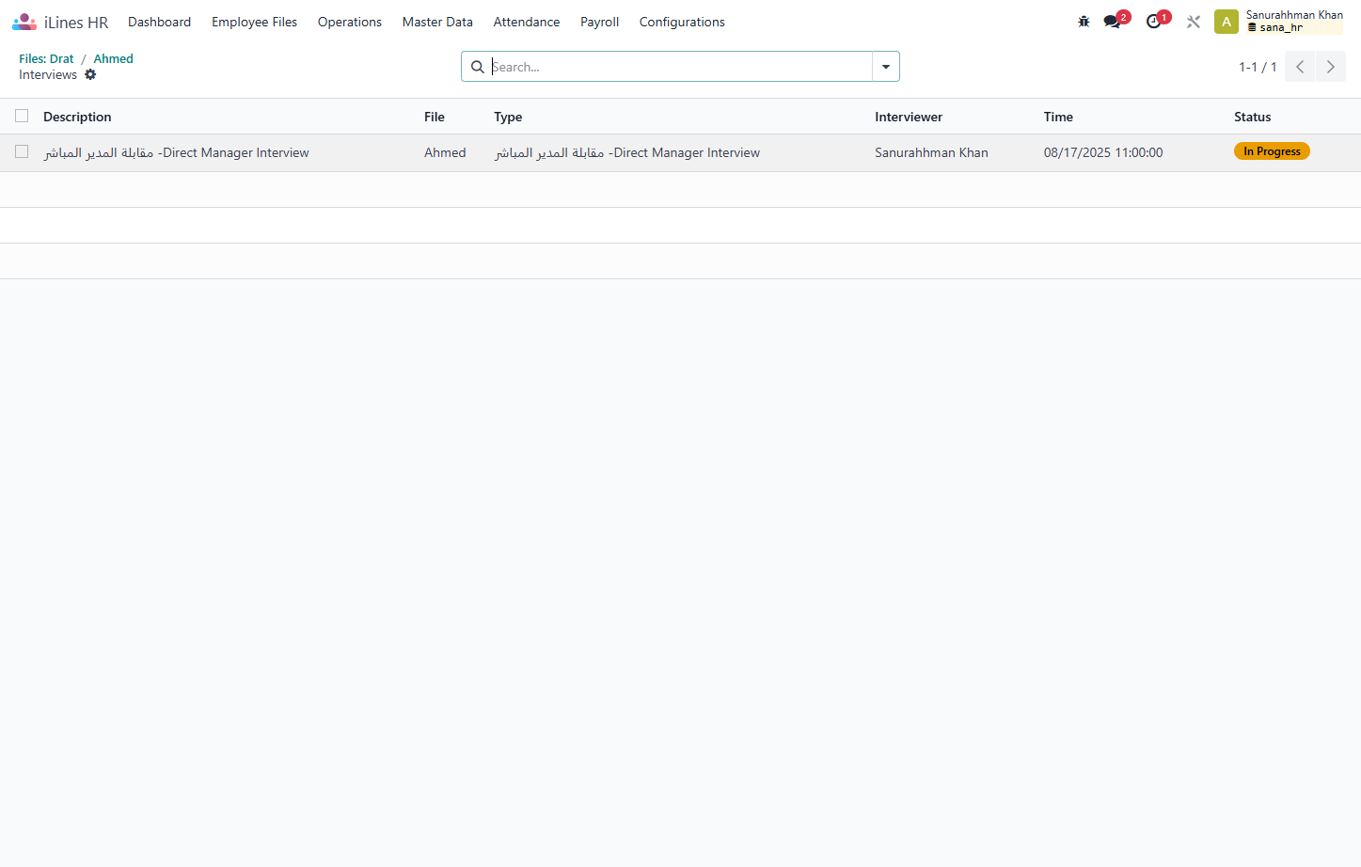Click the Ahmed file cell in the row
The height and width of the screenshot is (867, 1361).
[x=445, y=152]
